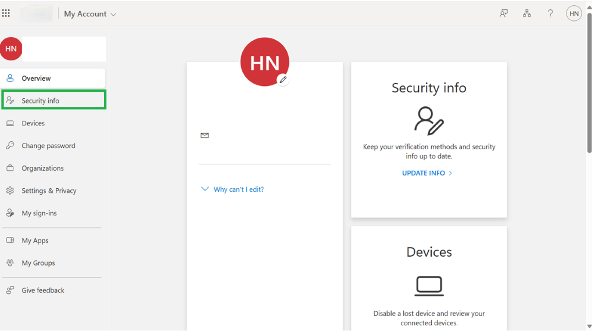Click the Change password key icon
Screen dimensions: 595x334
pyautogui.click(x=10, y=145)
